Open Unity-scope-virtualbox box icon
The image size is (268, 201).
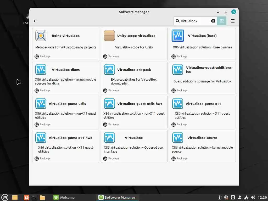[109, 36]
